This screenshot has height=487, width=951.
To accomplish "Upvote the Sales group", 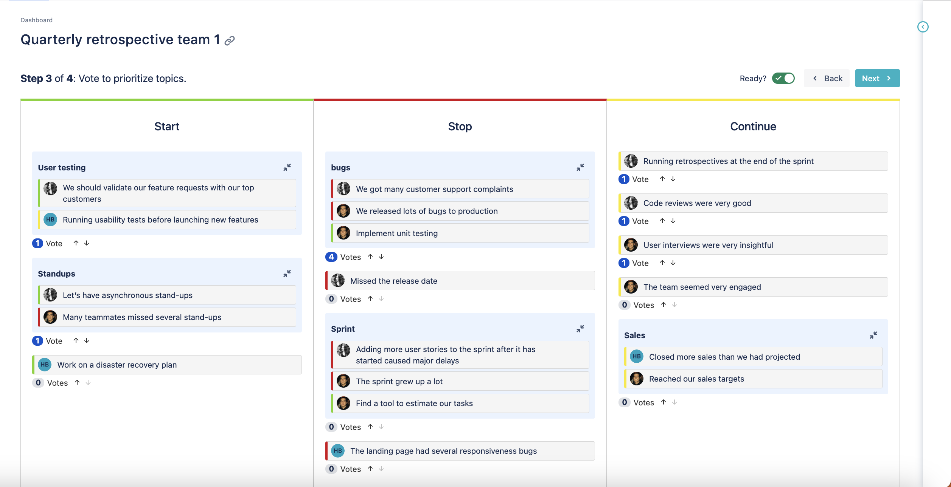I will click(x=664, y=402).
